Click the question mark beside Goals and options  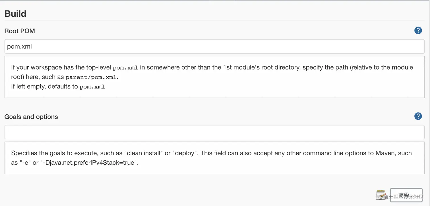[x=418, y=116]
